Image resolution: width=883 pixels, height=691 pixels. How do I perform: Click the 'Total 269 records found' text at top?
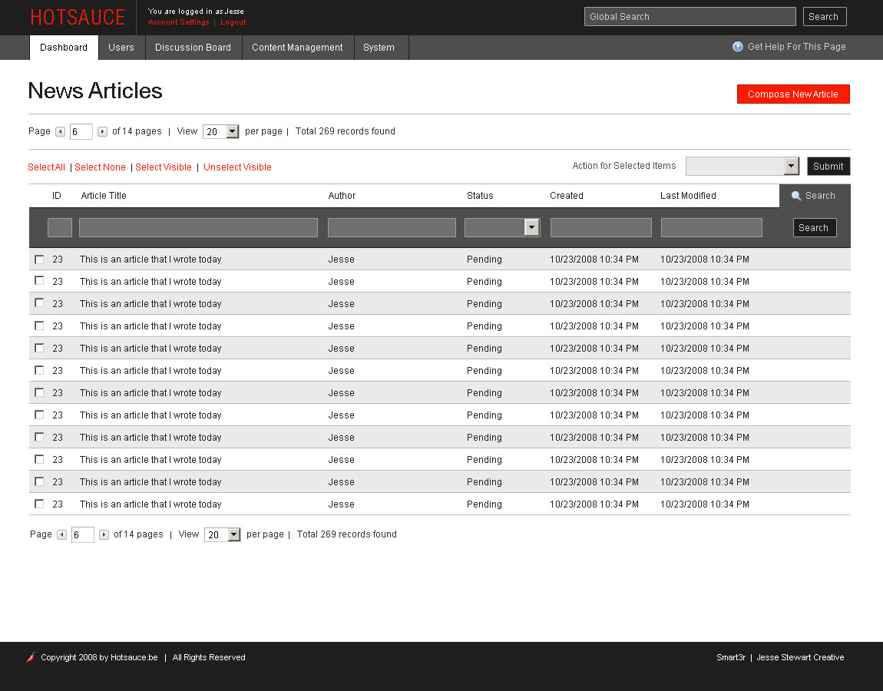(x=346, y=131)
